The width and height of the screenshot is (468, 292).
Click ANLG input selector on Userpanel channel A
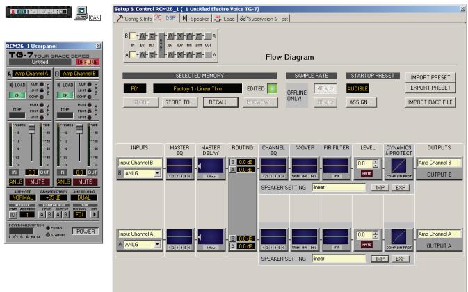click(x=16, y=181)
